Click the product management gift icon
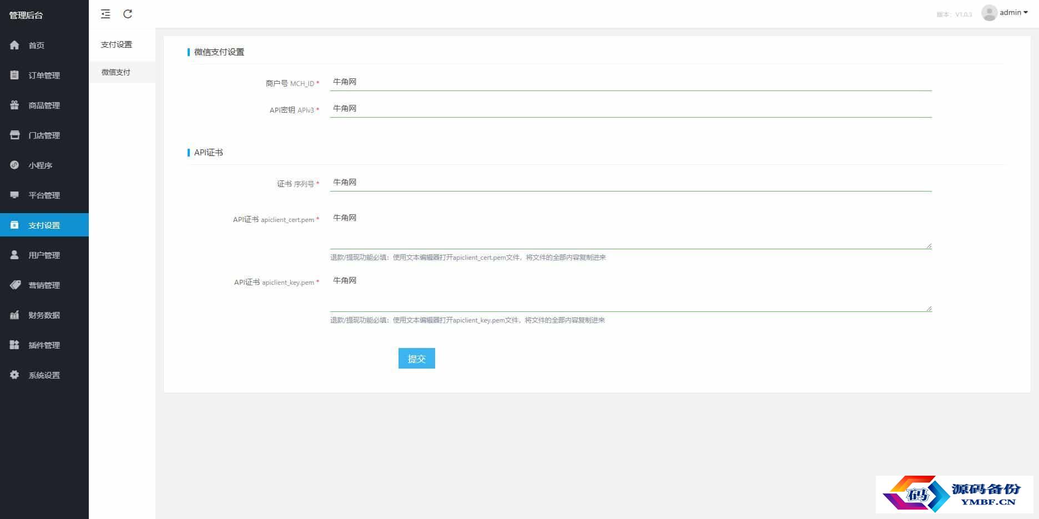 click(x=14, y=105)
